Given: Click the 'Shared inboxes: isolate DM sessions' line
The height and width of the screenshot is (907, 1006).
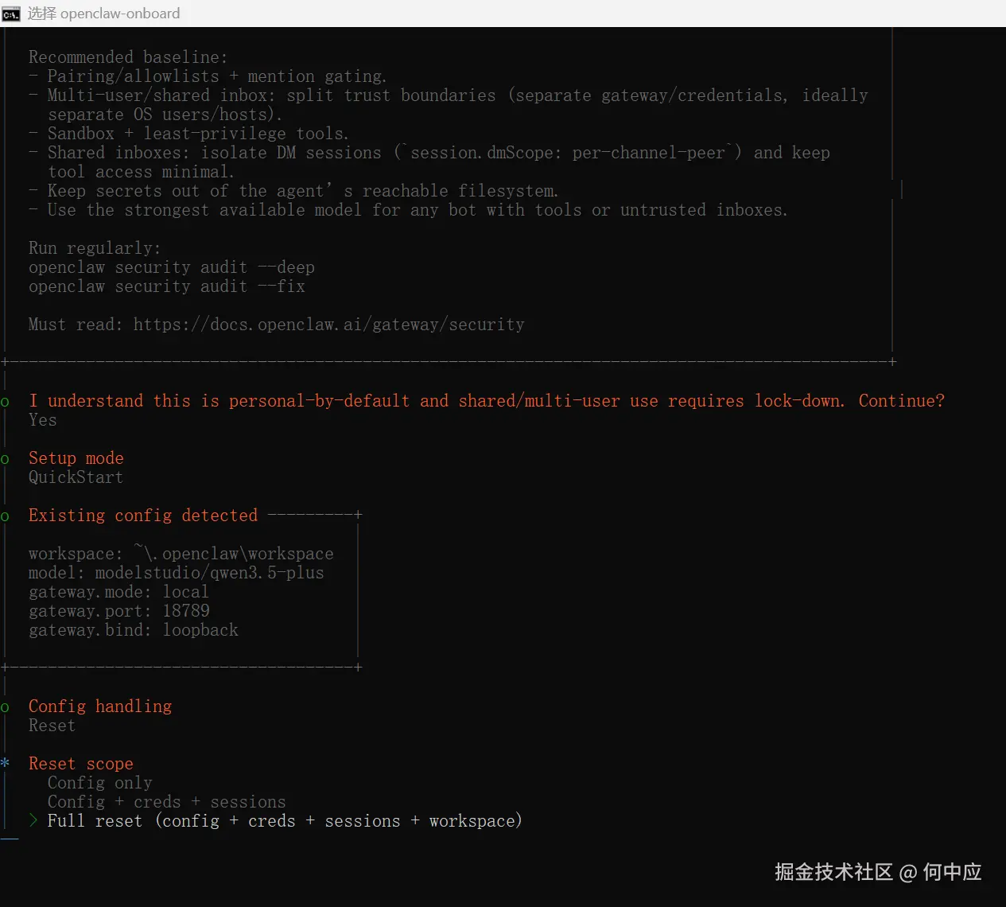Looking at the screenshot, I should [x=429, y=162].
